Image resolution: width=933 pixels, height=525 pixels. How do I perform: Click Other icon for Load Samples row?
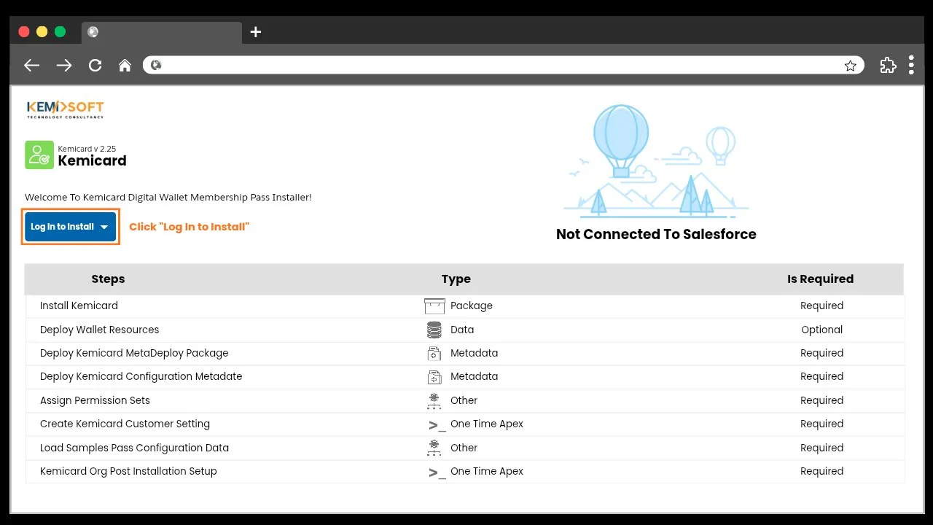(x=434, y=448)
